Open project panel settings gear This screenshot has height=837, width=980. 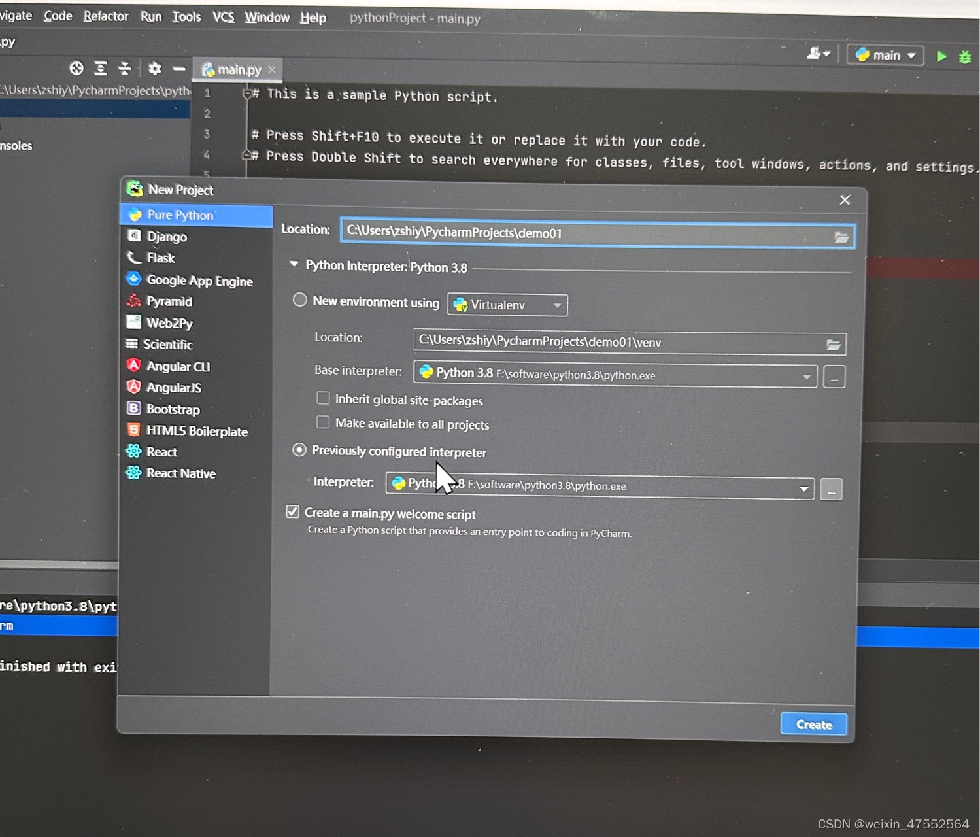[x=155, y=68]
